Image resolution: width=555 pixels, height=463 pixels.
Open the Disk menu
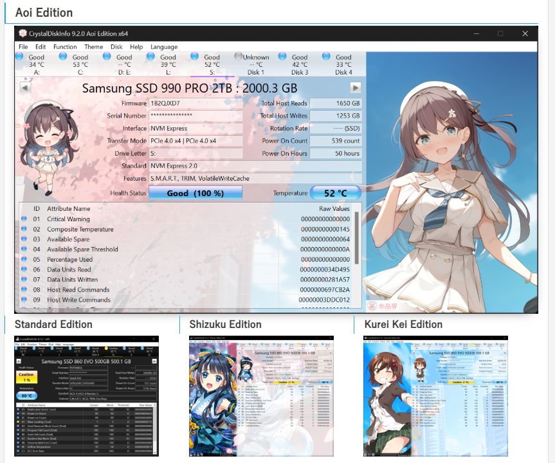pos(116,47)
